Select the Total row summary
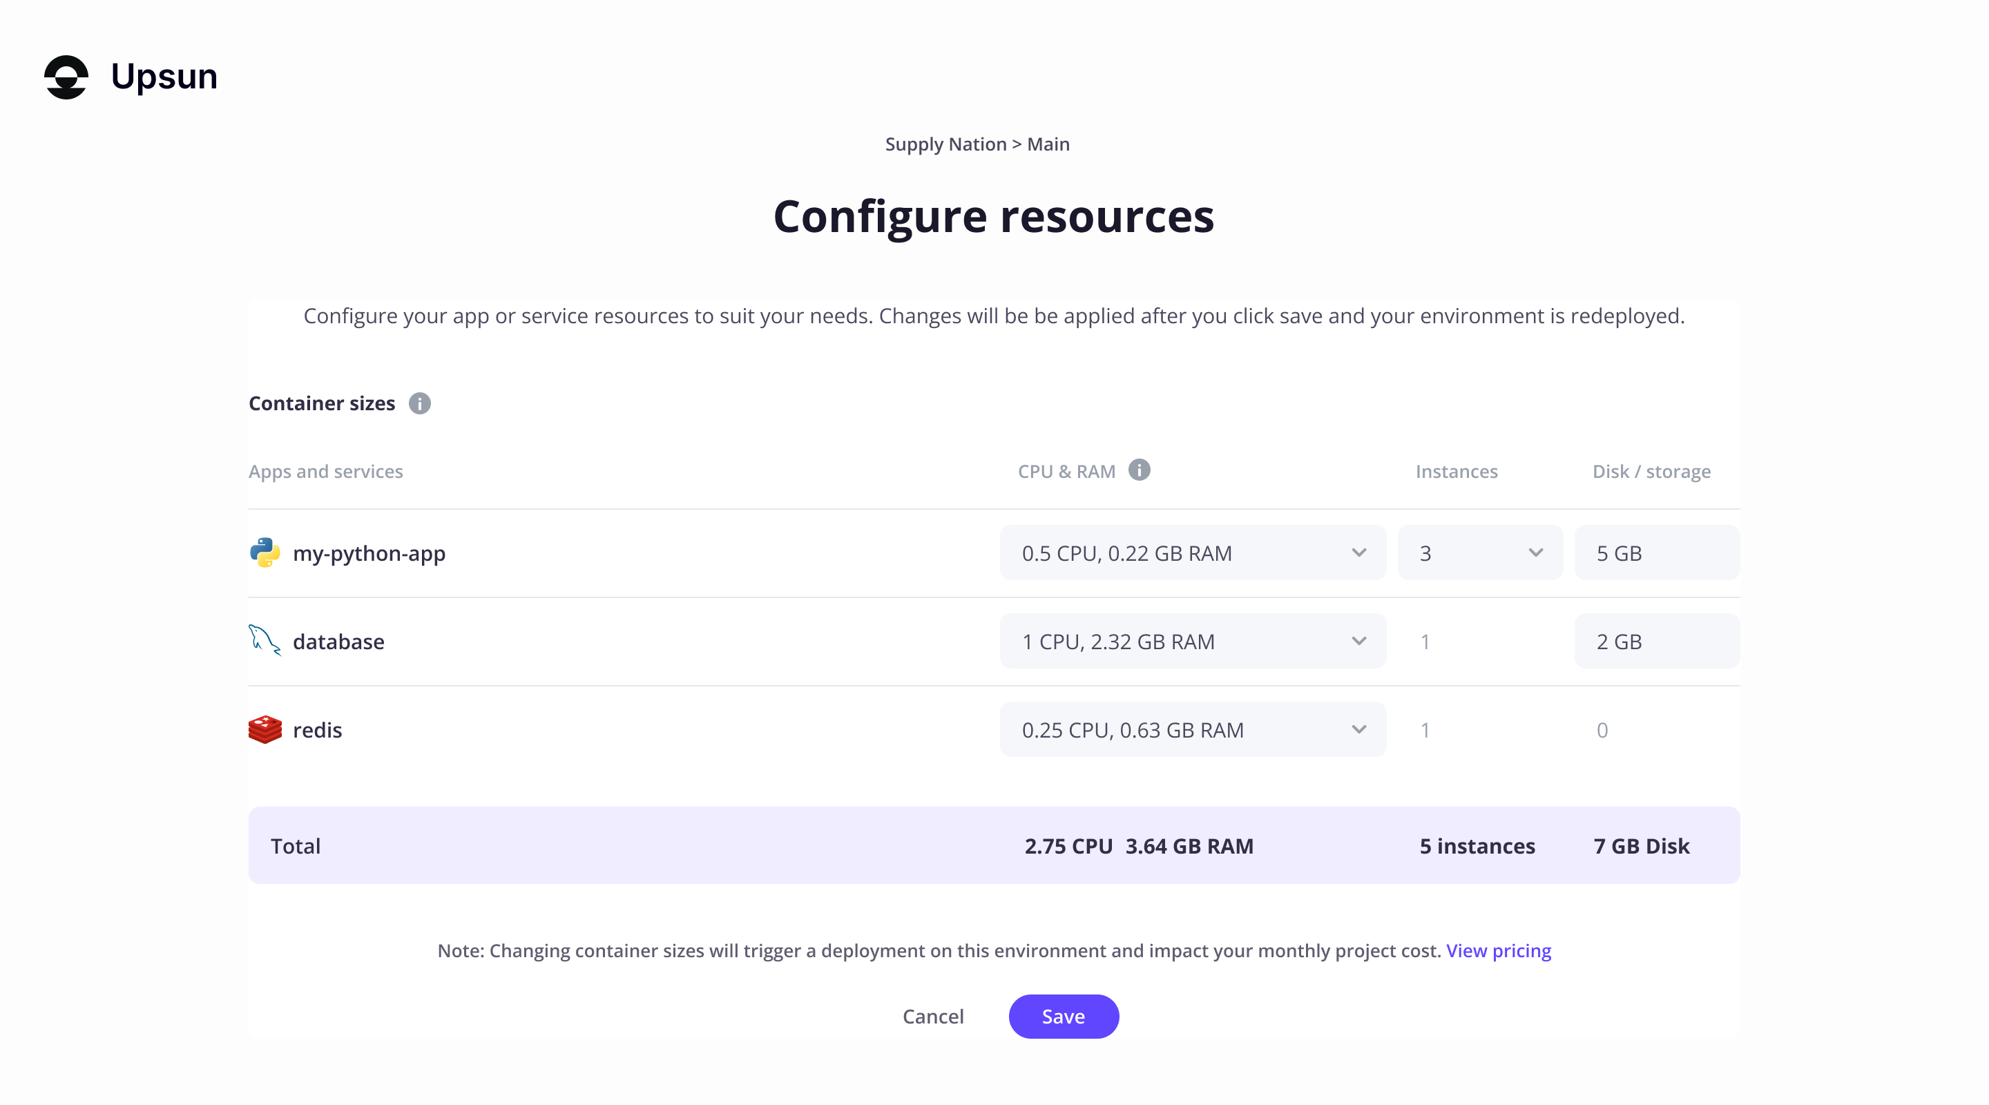Image resolution: width=1989 pixels, height=1105 pixels. coord(296,845)
